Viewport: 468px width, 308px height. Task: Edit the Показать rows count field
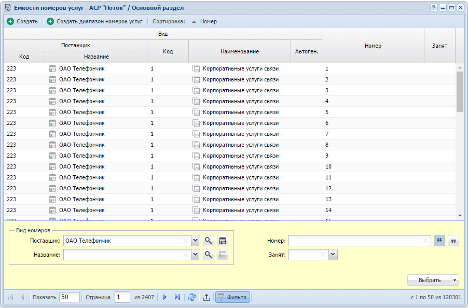click(69, 297)
